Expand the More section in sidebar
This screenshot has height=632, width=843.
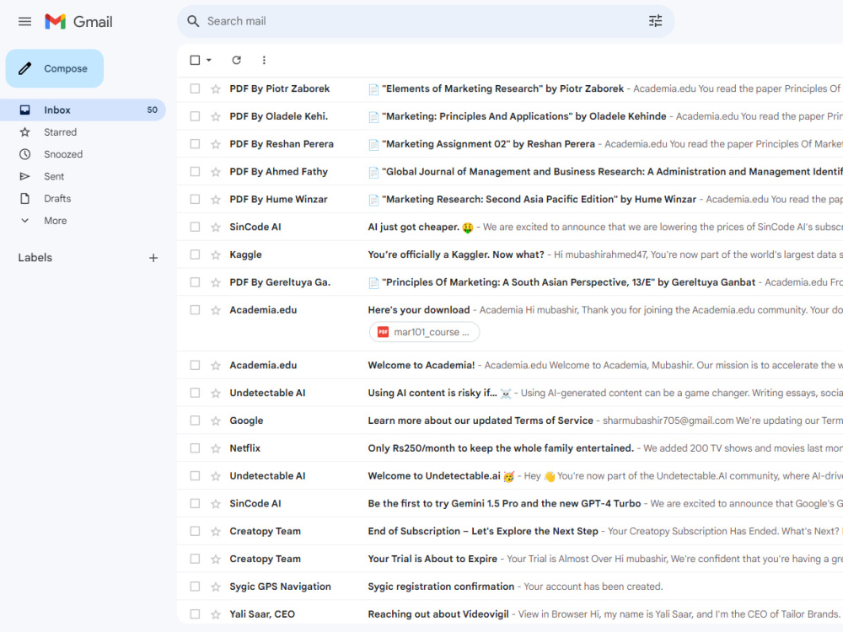click(56, 220)
